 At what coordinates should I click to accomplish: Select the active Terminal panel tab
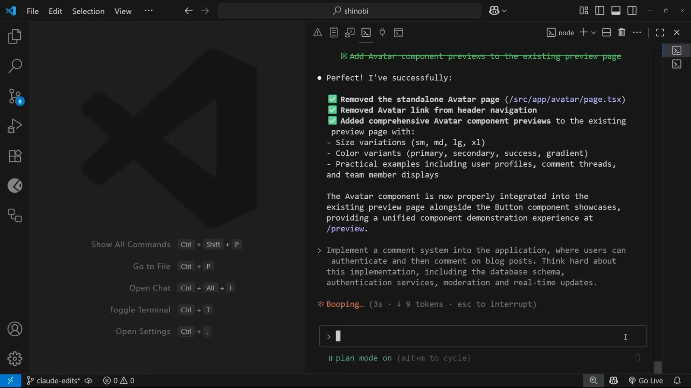click(366, 33)
